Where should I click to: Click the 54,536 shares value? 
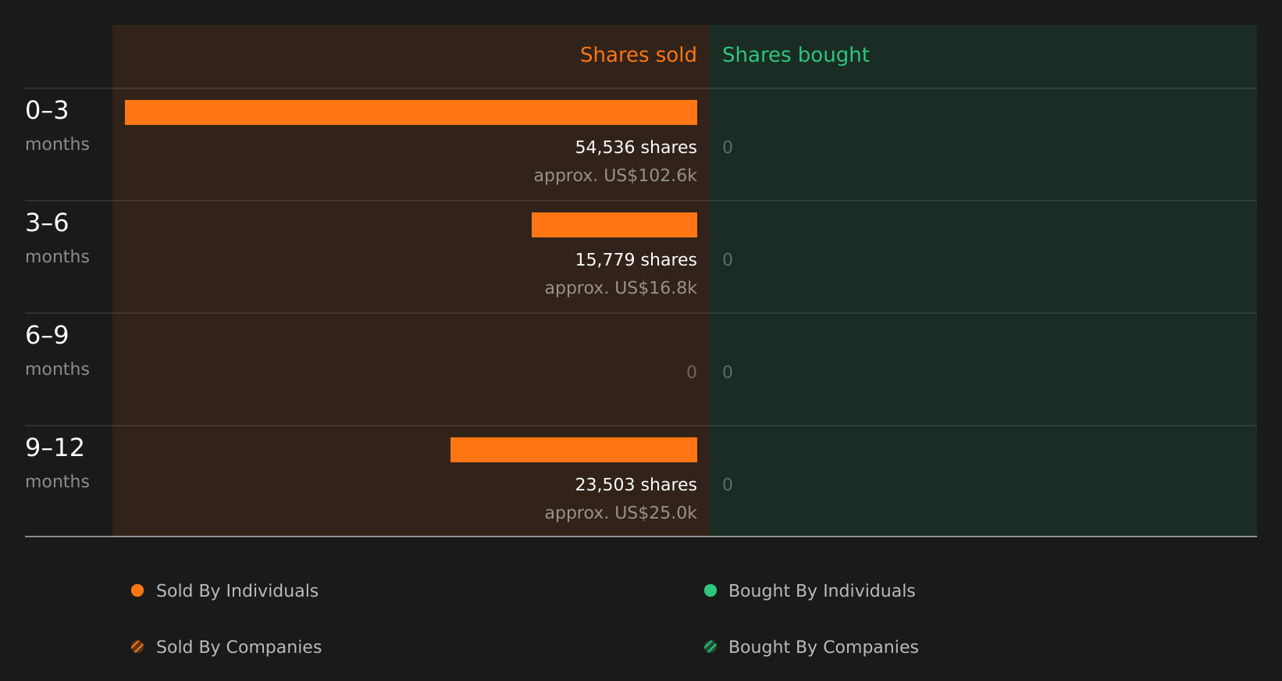[636, 148]
